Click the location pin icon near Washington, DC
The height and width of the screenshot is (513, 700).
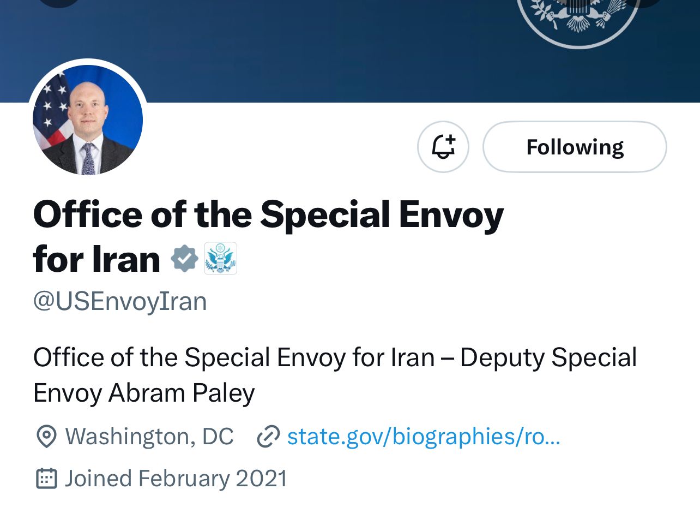click(x=47, y=436)
